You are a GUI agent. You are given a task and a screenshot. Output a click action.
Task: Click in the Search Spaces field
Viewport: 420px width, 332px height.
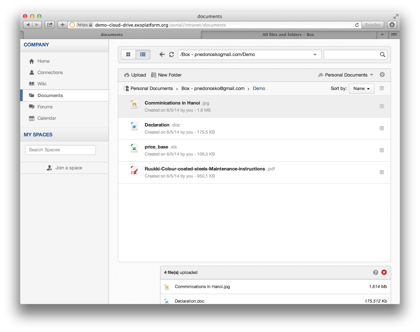point(60,150)
